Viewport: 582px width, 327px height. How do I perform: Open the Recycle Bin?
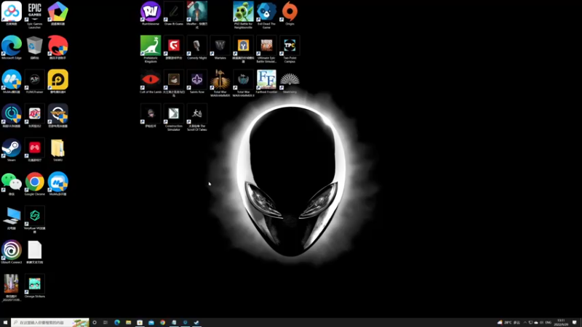(x=34, y=47)
